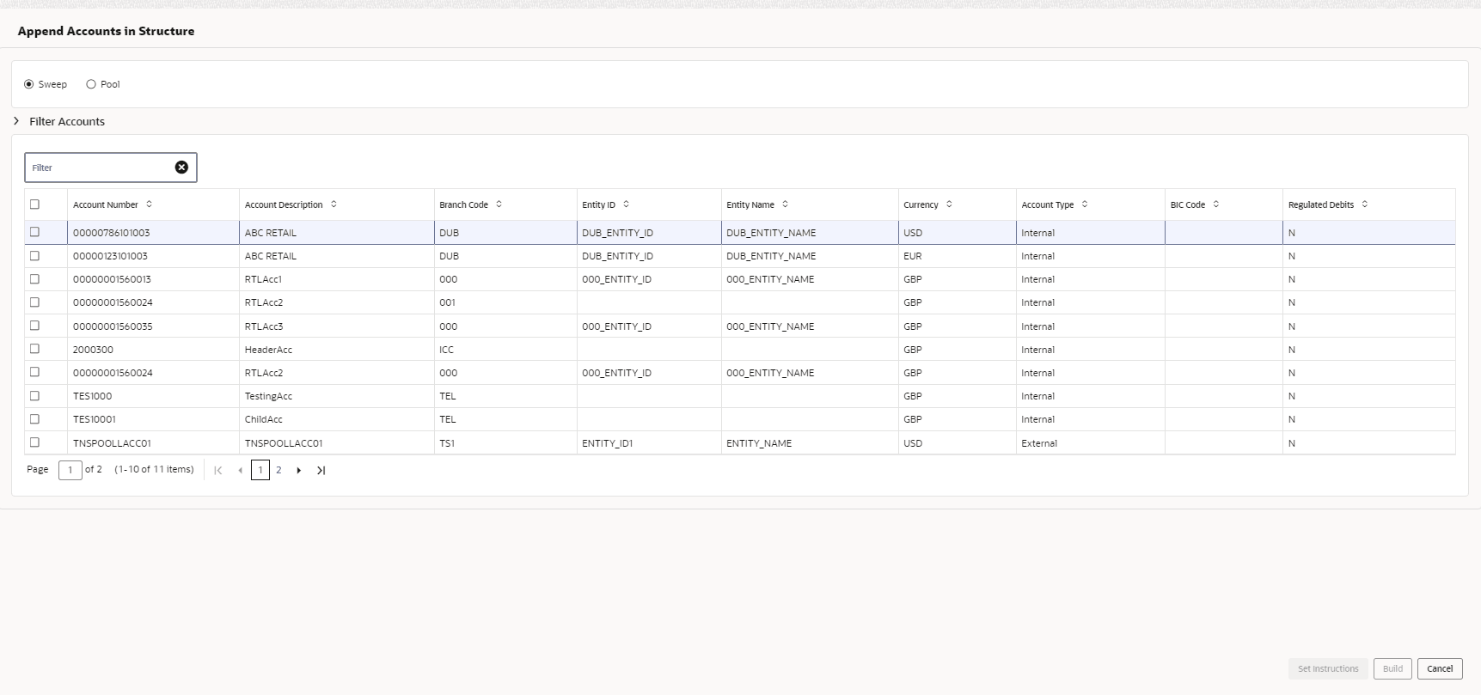Image resolution: width=1481 pixels, height=695 pixels.
Task: Sort rows by Currency column icon
Action: pyautogui.click(x=949, y=204)
